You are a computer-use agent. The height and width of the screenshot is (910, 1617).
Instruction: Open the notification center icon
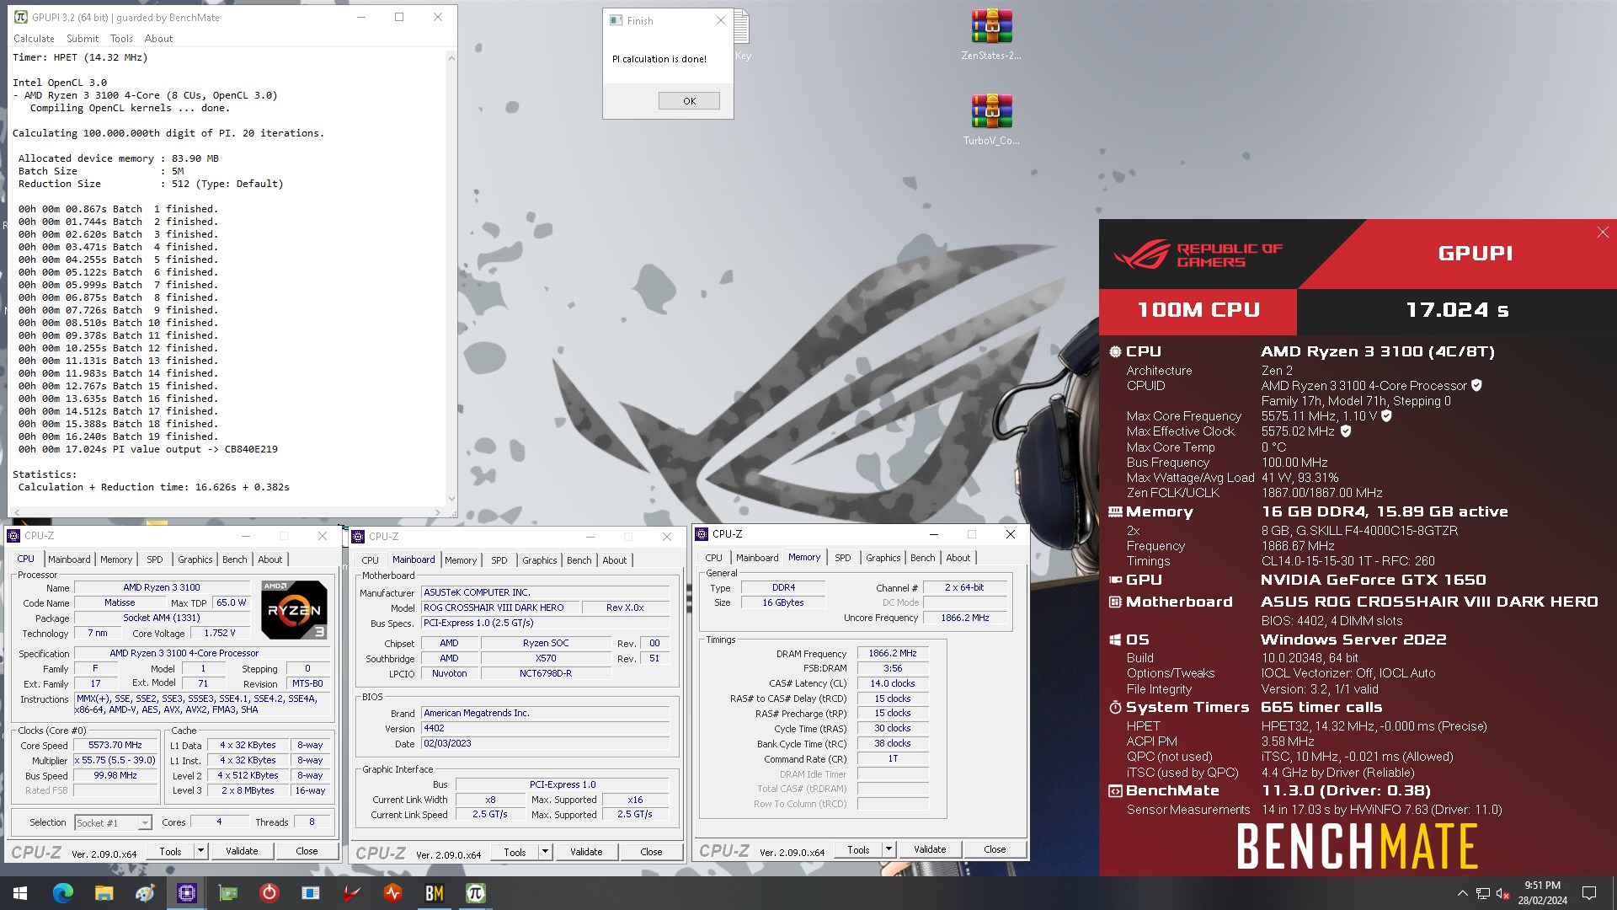(x=1589, y=893)
